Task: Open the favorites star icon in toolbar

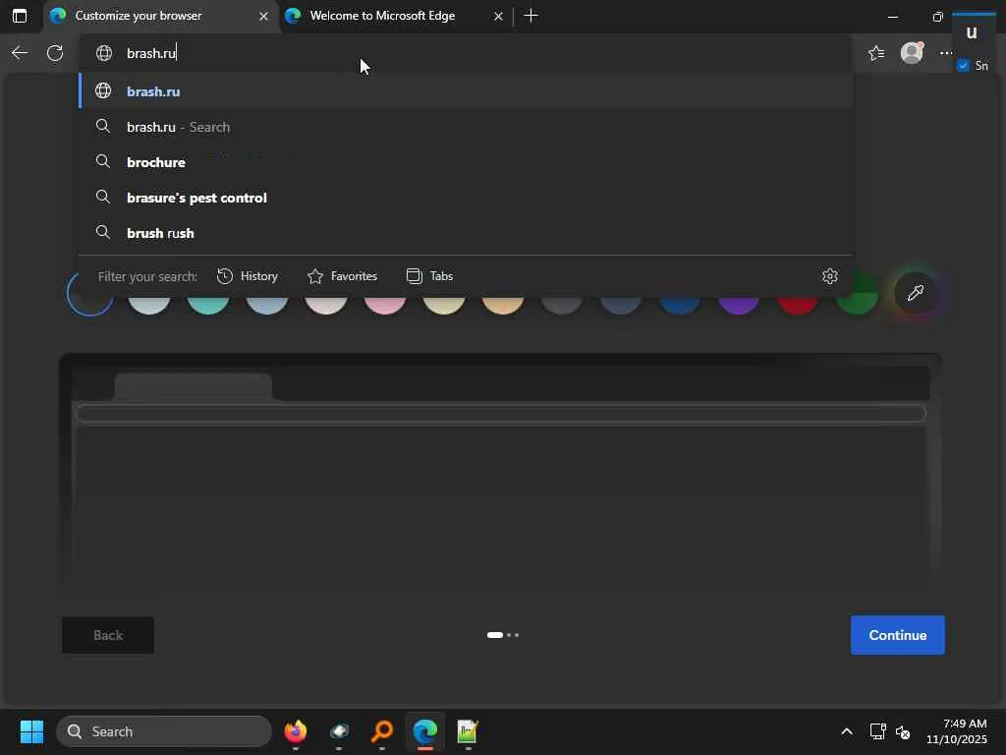Action: 875,53
